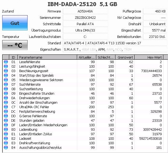The image size is (168, 153).
Task: Click the Laufwerksbuchstaben field C:
Action: (x=85, y=37)
